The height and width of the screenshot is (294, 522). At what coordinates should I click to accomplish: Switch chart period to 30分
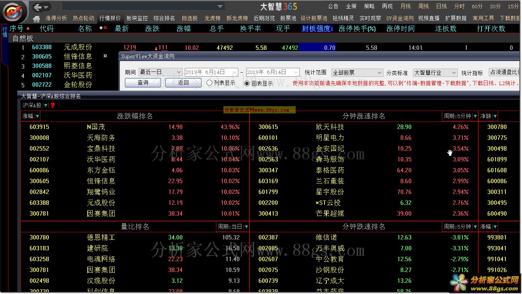[x=495, y=7]
